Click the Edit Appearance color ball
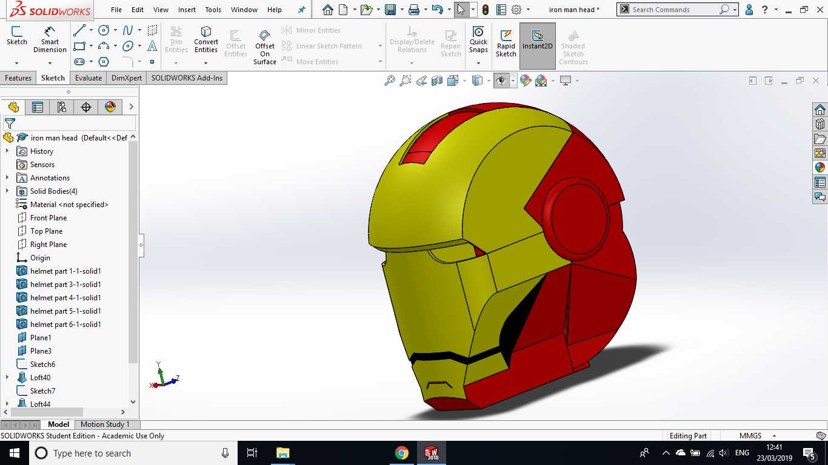The width and height of the screenshot is (828, 465). tap(526, 81)
